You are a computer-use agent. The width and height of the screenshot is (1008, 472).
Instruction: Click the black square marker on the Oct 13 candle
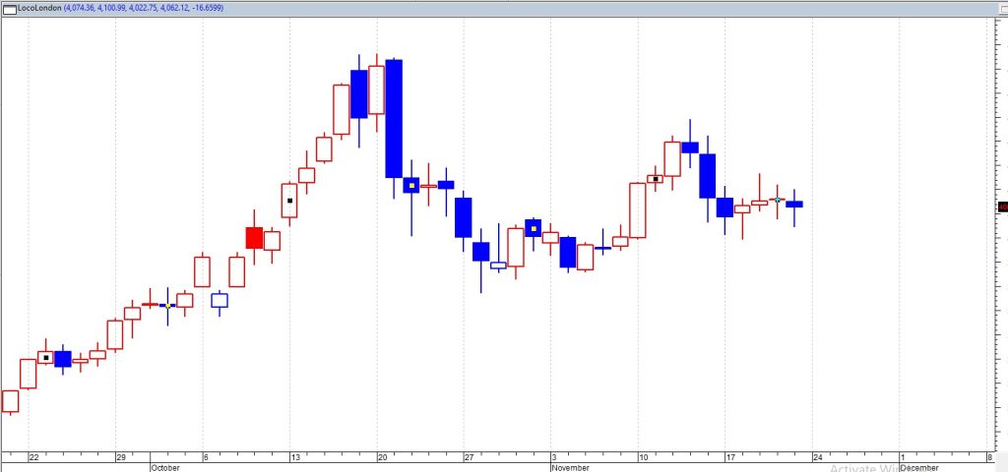pos(289,201)
